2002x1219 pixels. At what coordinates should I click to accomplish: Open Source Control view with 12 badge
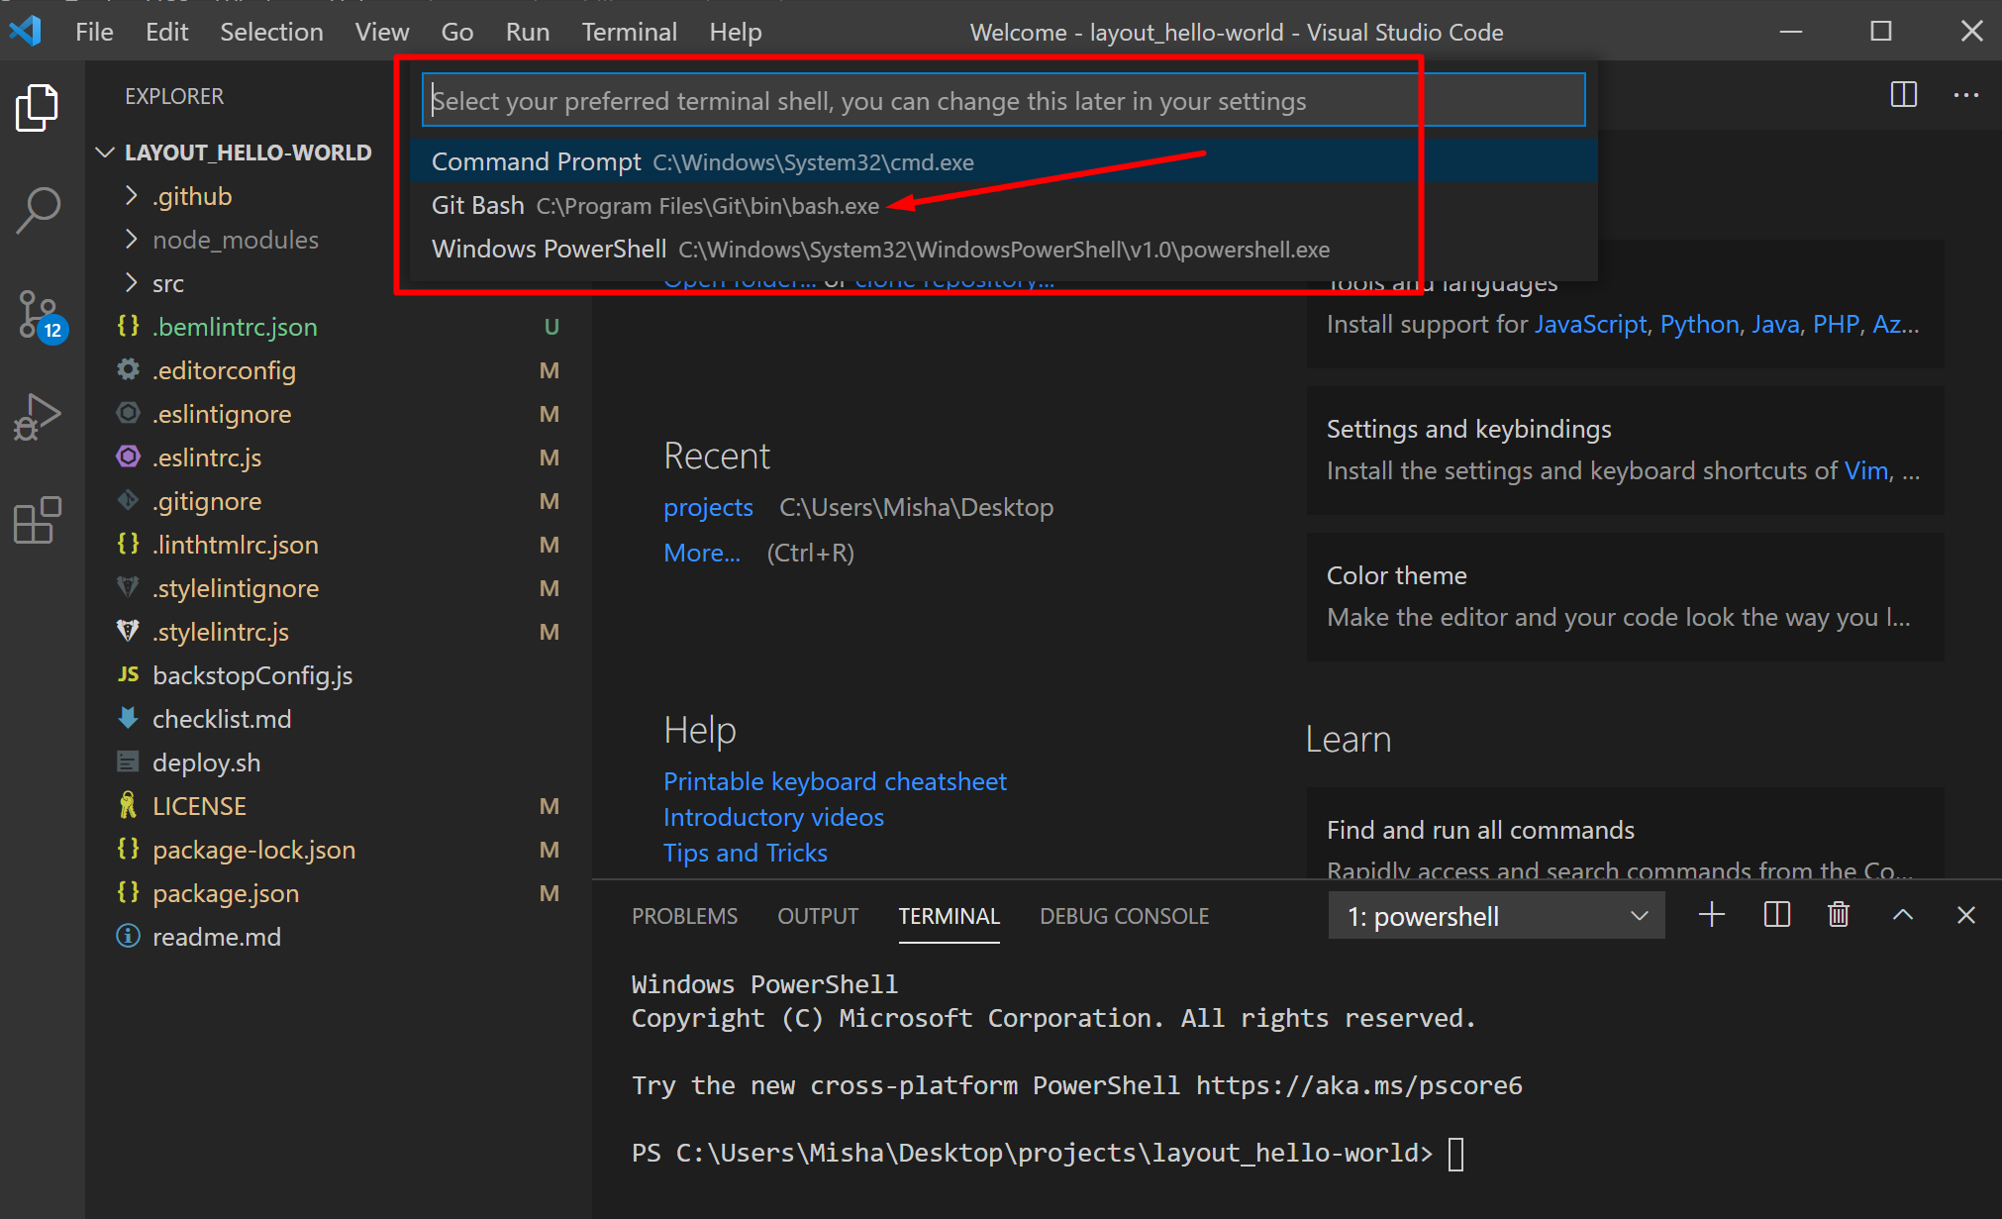pyautogui.click(x=41, y=316)
